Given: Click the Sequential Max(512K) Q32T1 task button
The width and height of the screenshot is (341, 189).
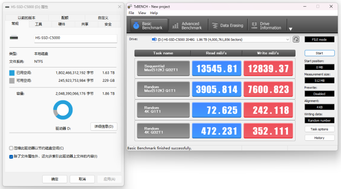Looking at the screenshot, I should click(x=163, y=68).
